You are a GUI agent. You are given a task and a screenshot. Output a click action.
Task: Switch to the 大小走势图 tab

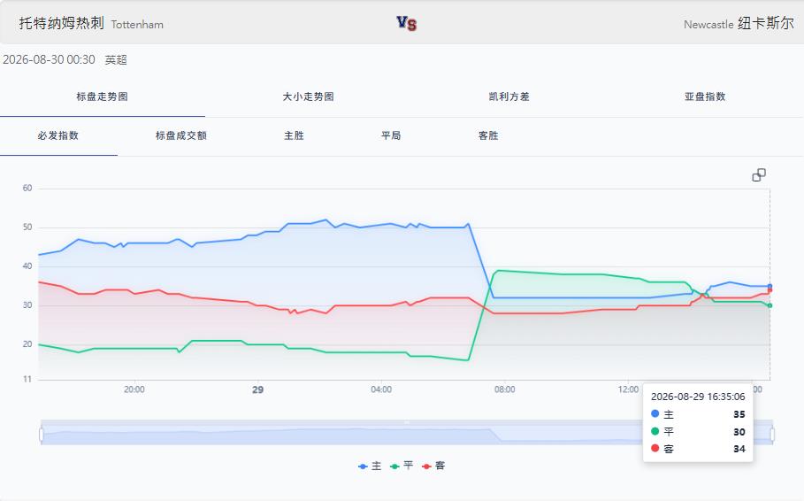(x=308, y=96)
